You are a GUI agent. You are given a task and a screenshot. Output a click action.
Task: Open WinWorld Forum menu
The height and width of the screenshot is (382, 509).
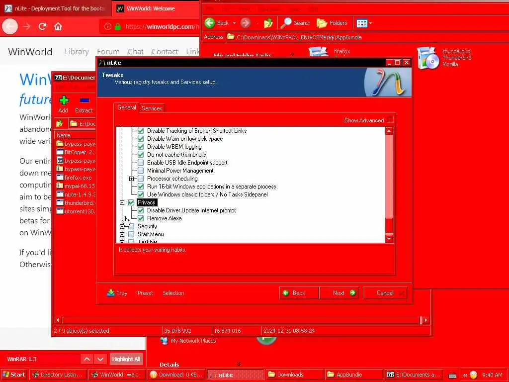(x=108, y=51)
